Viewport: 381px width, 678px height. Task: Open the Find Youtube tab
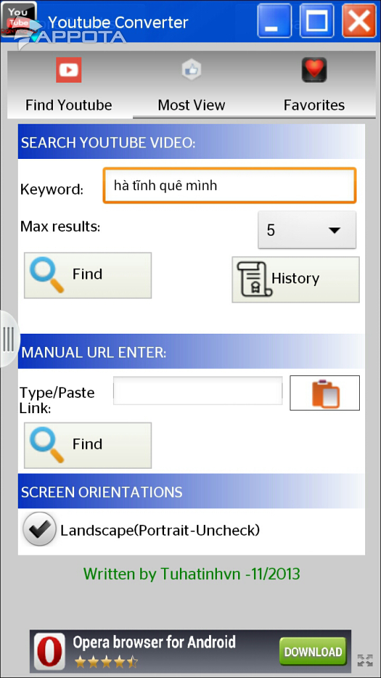[69, 85]
